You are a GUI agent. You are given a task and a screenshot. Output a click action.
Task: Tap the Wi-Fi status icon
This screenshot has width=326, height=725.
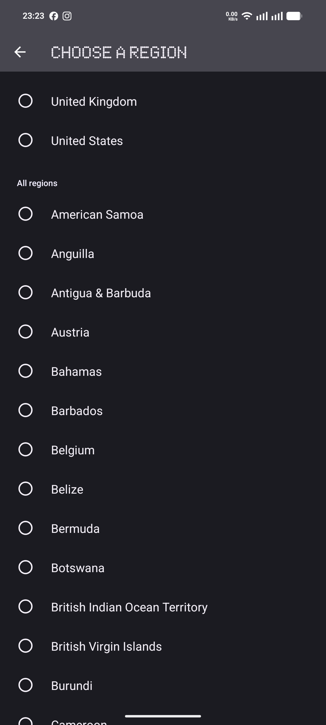pos(247,16)
